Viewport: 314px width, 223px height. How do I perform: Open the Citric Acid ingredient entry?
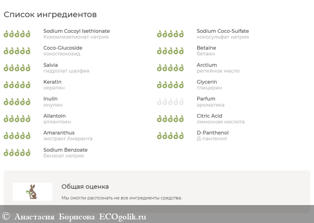coord(209,116)
